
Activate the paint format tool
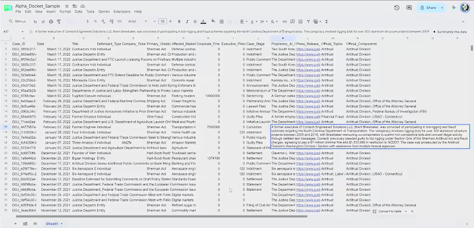[x=59, y=22]
